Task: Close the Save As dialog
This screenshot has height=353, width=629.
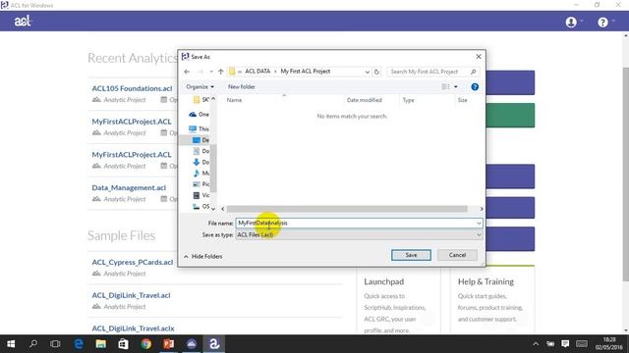Action: 479,57
